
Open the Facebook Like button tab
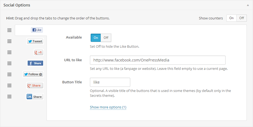pyautogui.click(x=37, y=30)
